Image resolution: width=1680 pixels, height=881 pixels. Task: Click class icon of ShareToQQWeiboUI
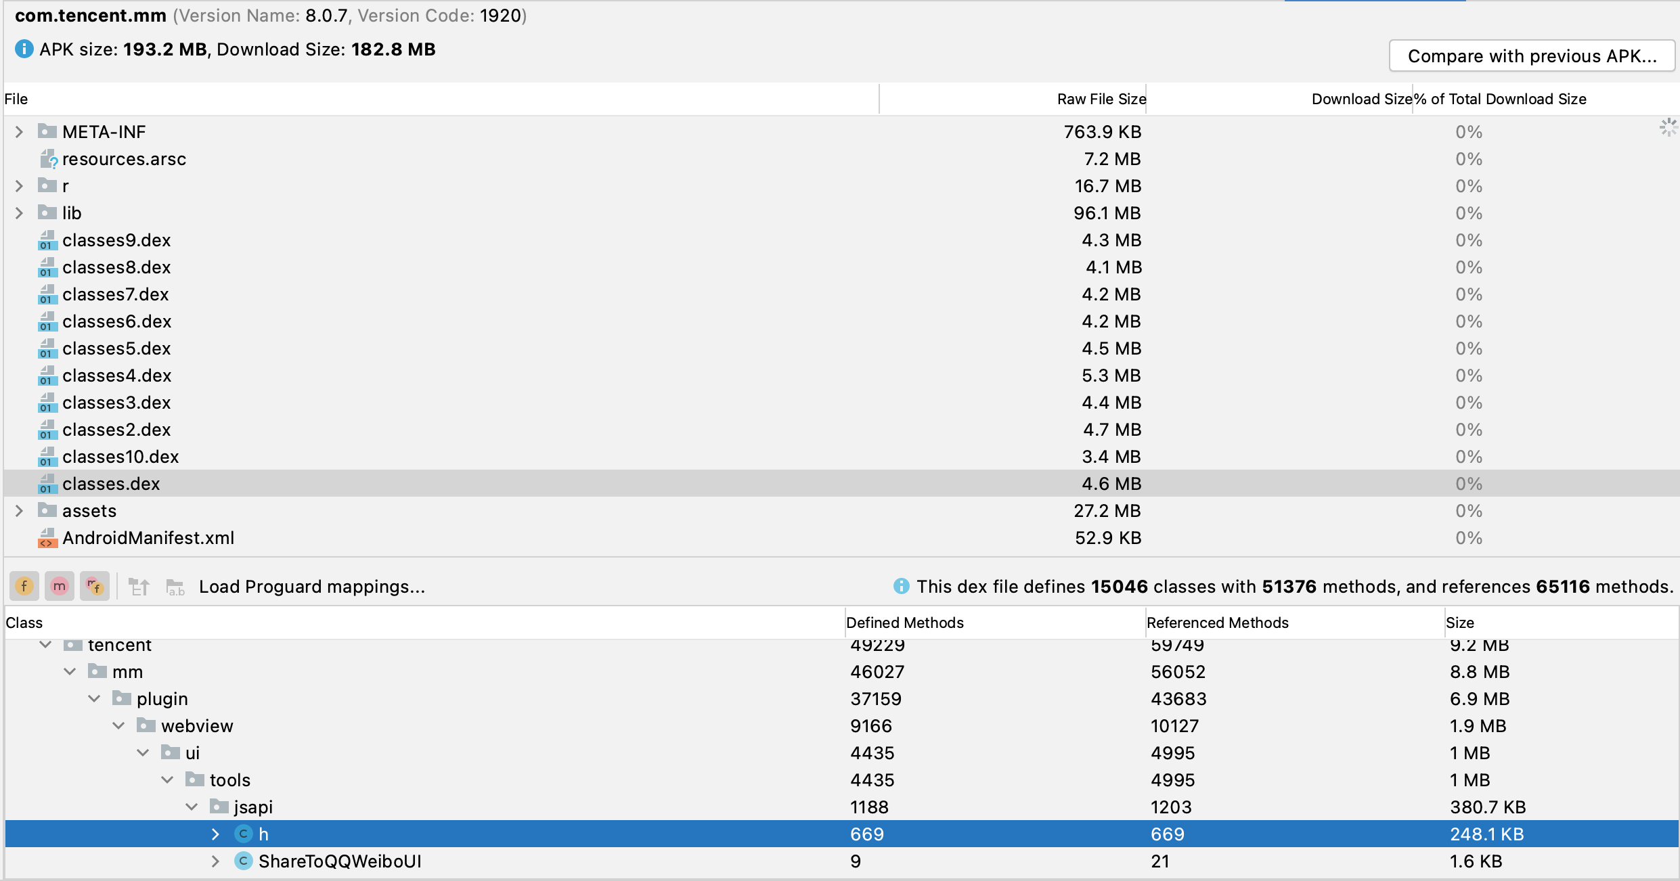tap(243, 861)
